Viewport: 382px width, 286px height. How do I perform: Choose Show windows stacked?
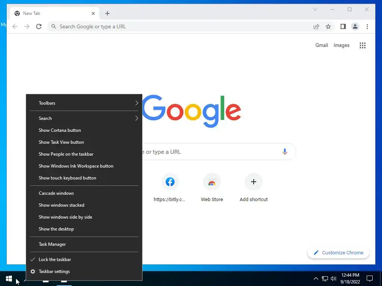click(x=84, y=205)
